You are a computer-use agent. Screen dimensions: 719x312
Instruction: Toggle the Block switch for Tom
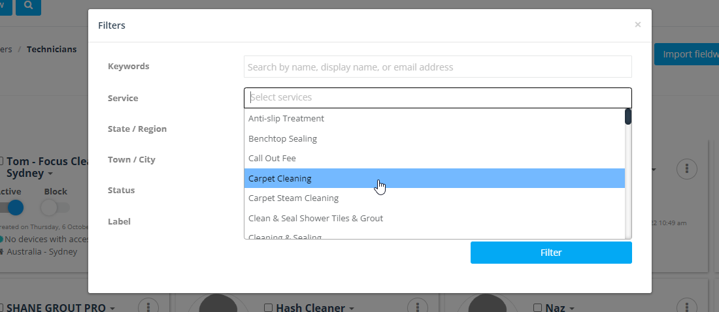click(x=55, y=208)
